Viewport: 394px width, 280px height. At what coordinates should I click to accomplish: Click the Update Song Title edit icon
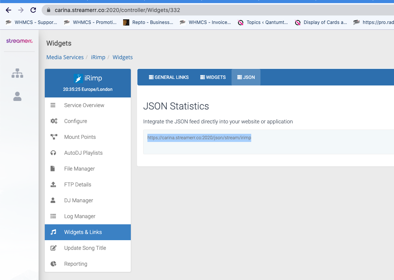[x=54, y=248]
